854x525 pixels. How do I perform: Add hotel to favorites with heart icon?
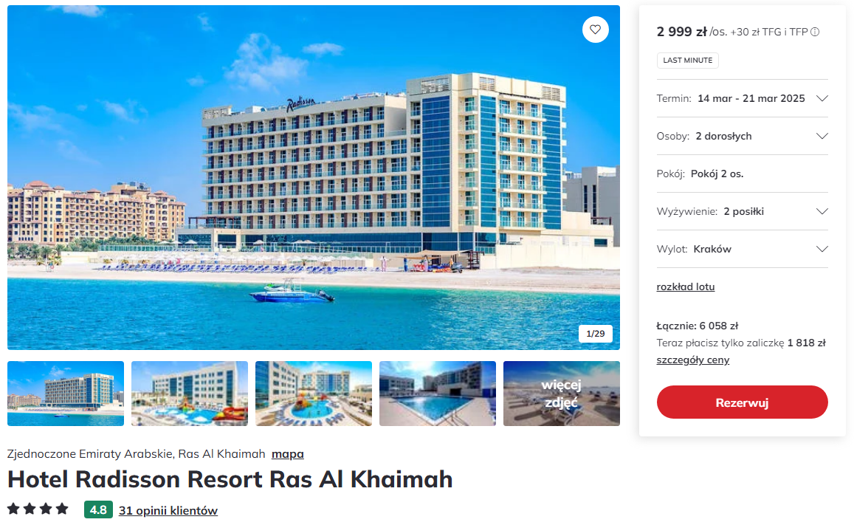point(596,30)
